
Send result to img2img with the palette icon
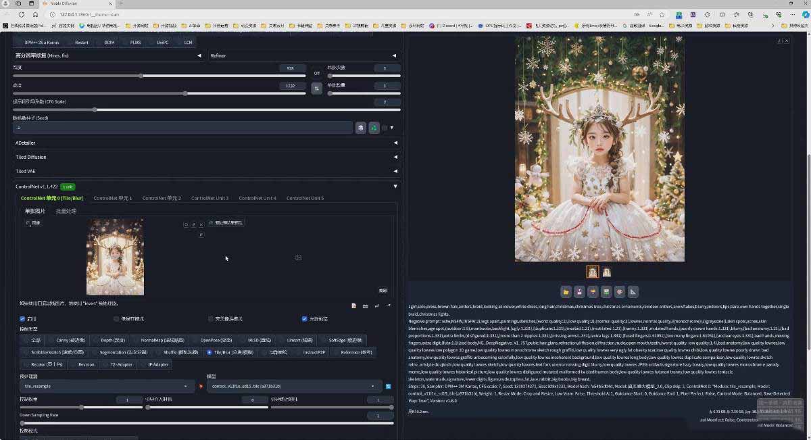point(620,291)
